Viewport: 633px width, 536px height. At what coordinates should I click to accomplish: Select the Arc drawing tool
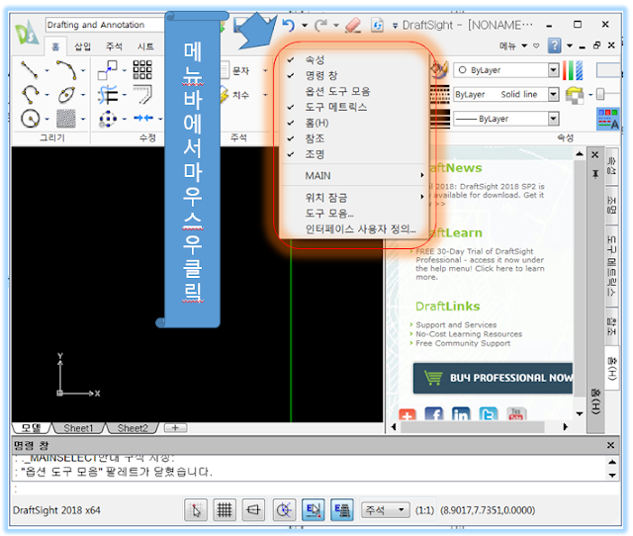coord(66,69)
